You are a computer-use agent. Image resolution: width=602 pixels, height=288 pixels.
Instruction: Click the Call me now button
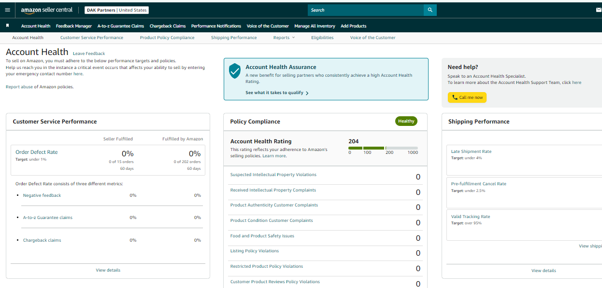click(467, 97)
